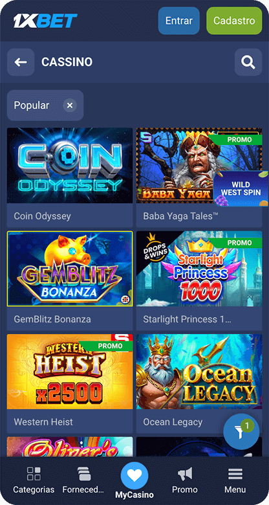Open the Wild West Spin promo banner
269x505 pixels.
[x=241, y=189]
